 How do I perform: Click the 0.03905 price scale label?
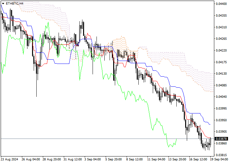point(221,132)
